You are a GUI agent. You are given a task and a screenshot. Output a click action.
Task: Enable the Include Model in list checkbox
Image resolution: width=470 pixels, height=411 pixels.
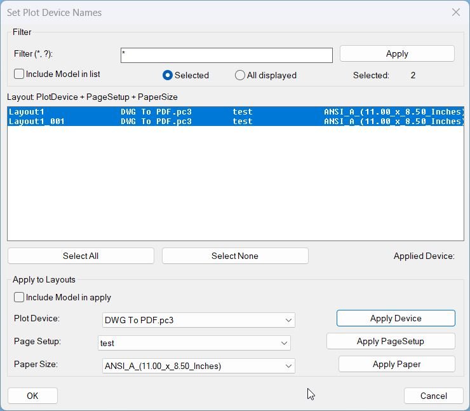(19, 74)
